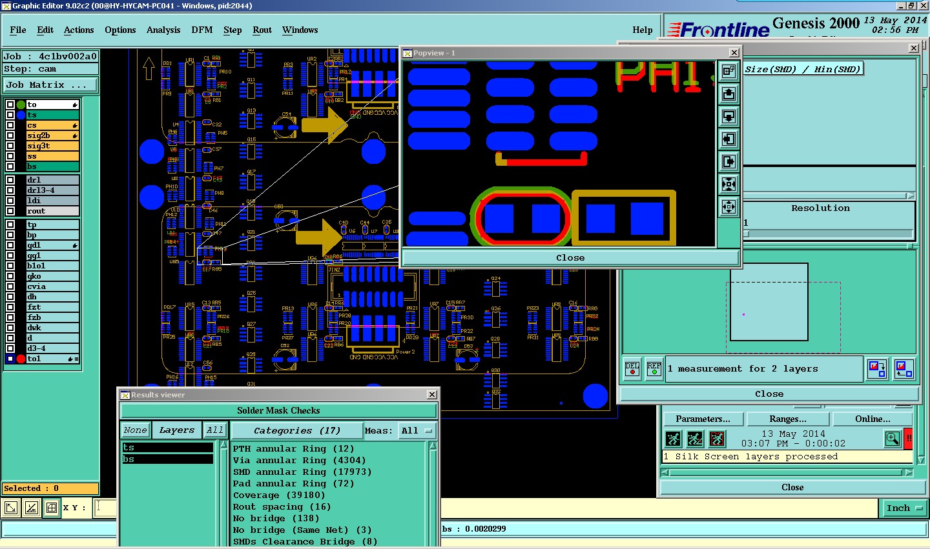Open the Help menu
The height and width of the screenshot is (549, 930).
point(643,30)
